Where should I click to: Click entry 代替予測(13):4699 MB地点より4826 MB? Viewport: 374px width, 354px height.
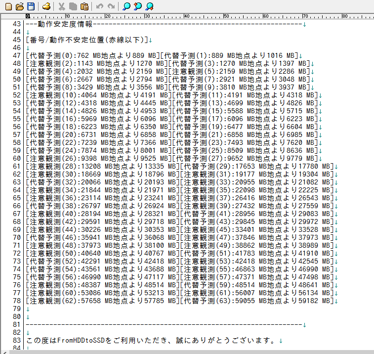click(x=245, y=103)
